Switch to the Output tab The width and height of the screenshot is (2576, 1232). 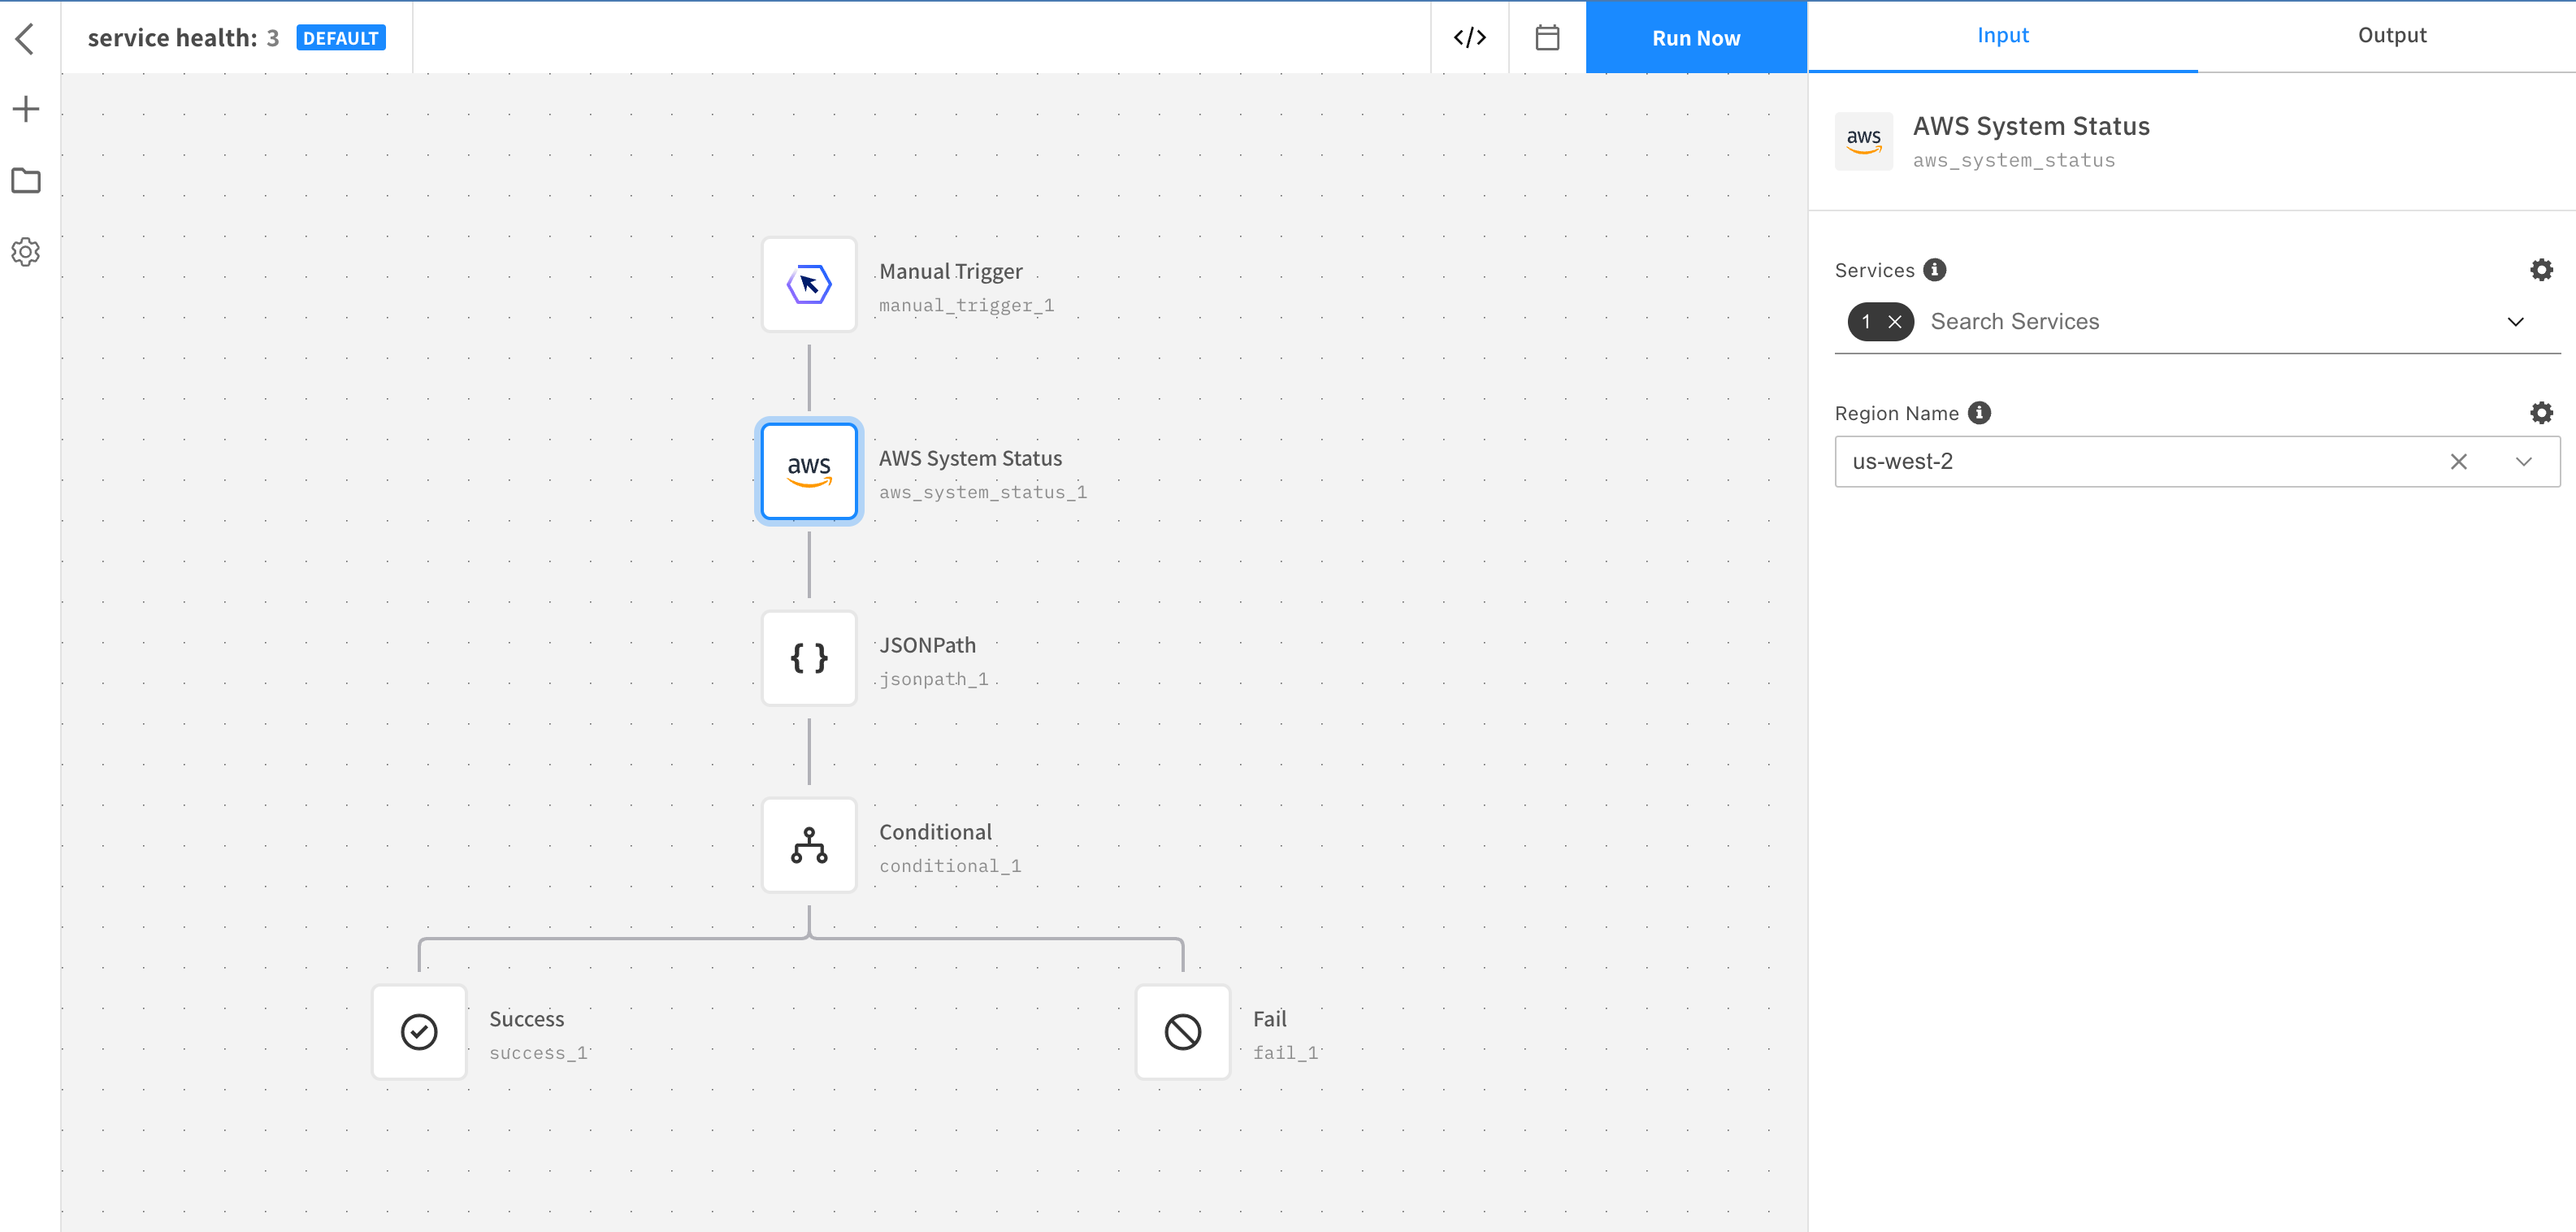[2391, 36]
